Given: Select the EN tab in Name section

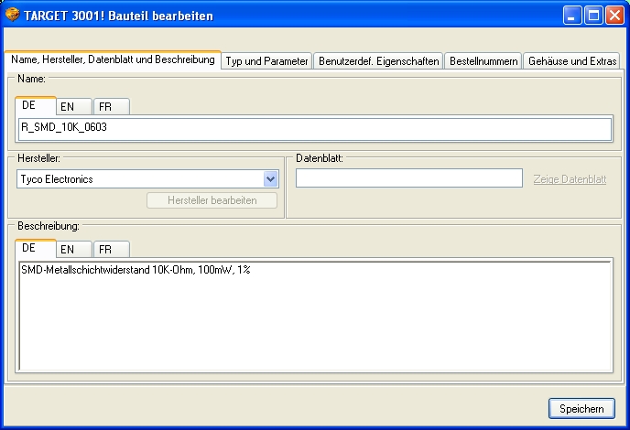Looking at the screenshot, I should 67,106.
